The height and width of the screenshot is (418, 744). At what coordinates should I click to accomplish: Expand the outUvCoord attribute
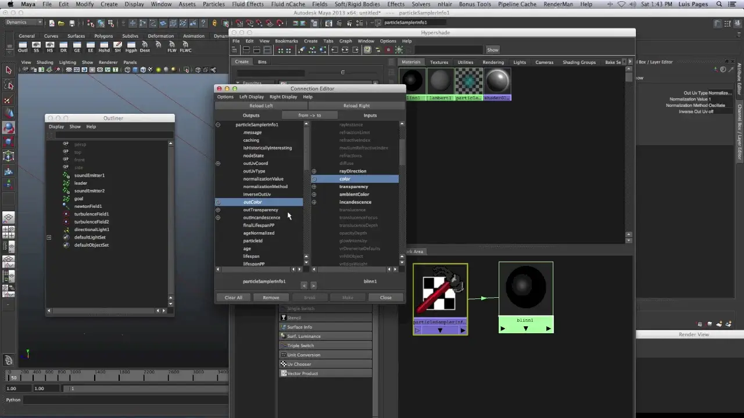tap(218, 163)
